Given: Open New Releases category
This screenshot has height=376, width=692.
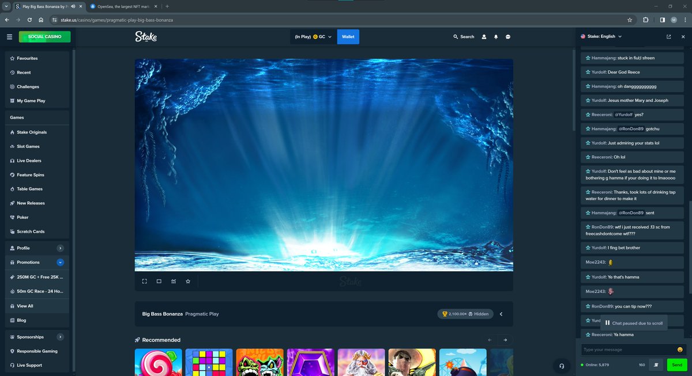Looking at the screenshot, I should click(37, 203).
